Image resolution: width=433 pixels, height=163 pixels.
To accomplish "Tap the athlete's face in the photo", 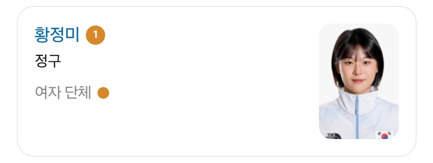I will 358,69.
